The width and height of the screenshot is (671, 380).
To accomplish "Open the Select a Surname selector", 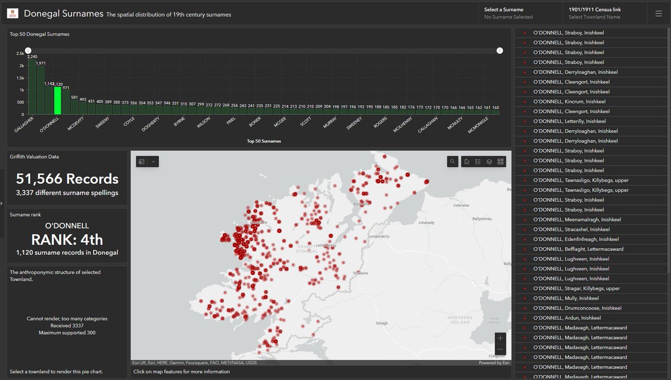I will (520, 13).
